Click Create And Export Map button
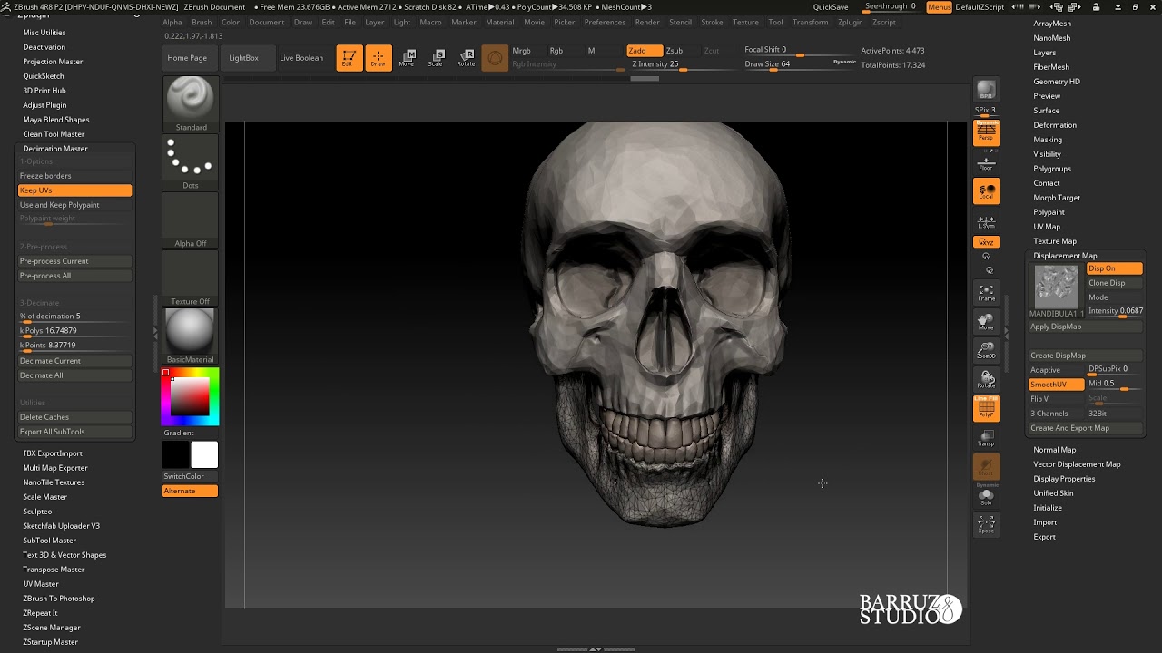 pyautogui.click(x=1085, y=428)
